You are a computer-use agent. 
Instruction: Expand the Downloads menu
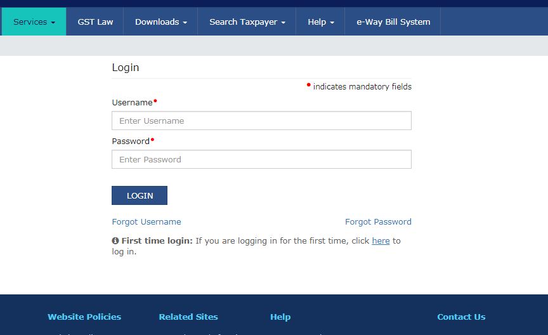point(160,22)
